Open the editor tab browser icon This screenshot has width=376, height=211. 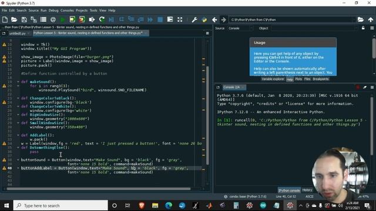coord(4,33)
